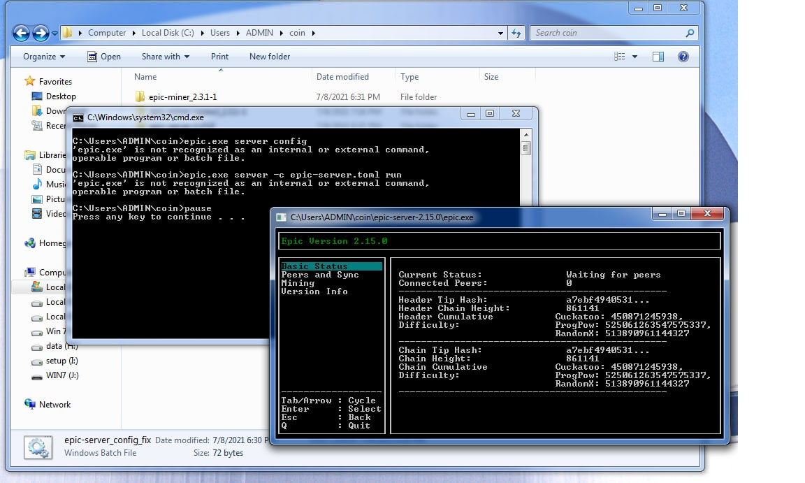
Task: Select Network in the navigation pane
Action: point(55,405)
